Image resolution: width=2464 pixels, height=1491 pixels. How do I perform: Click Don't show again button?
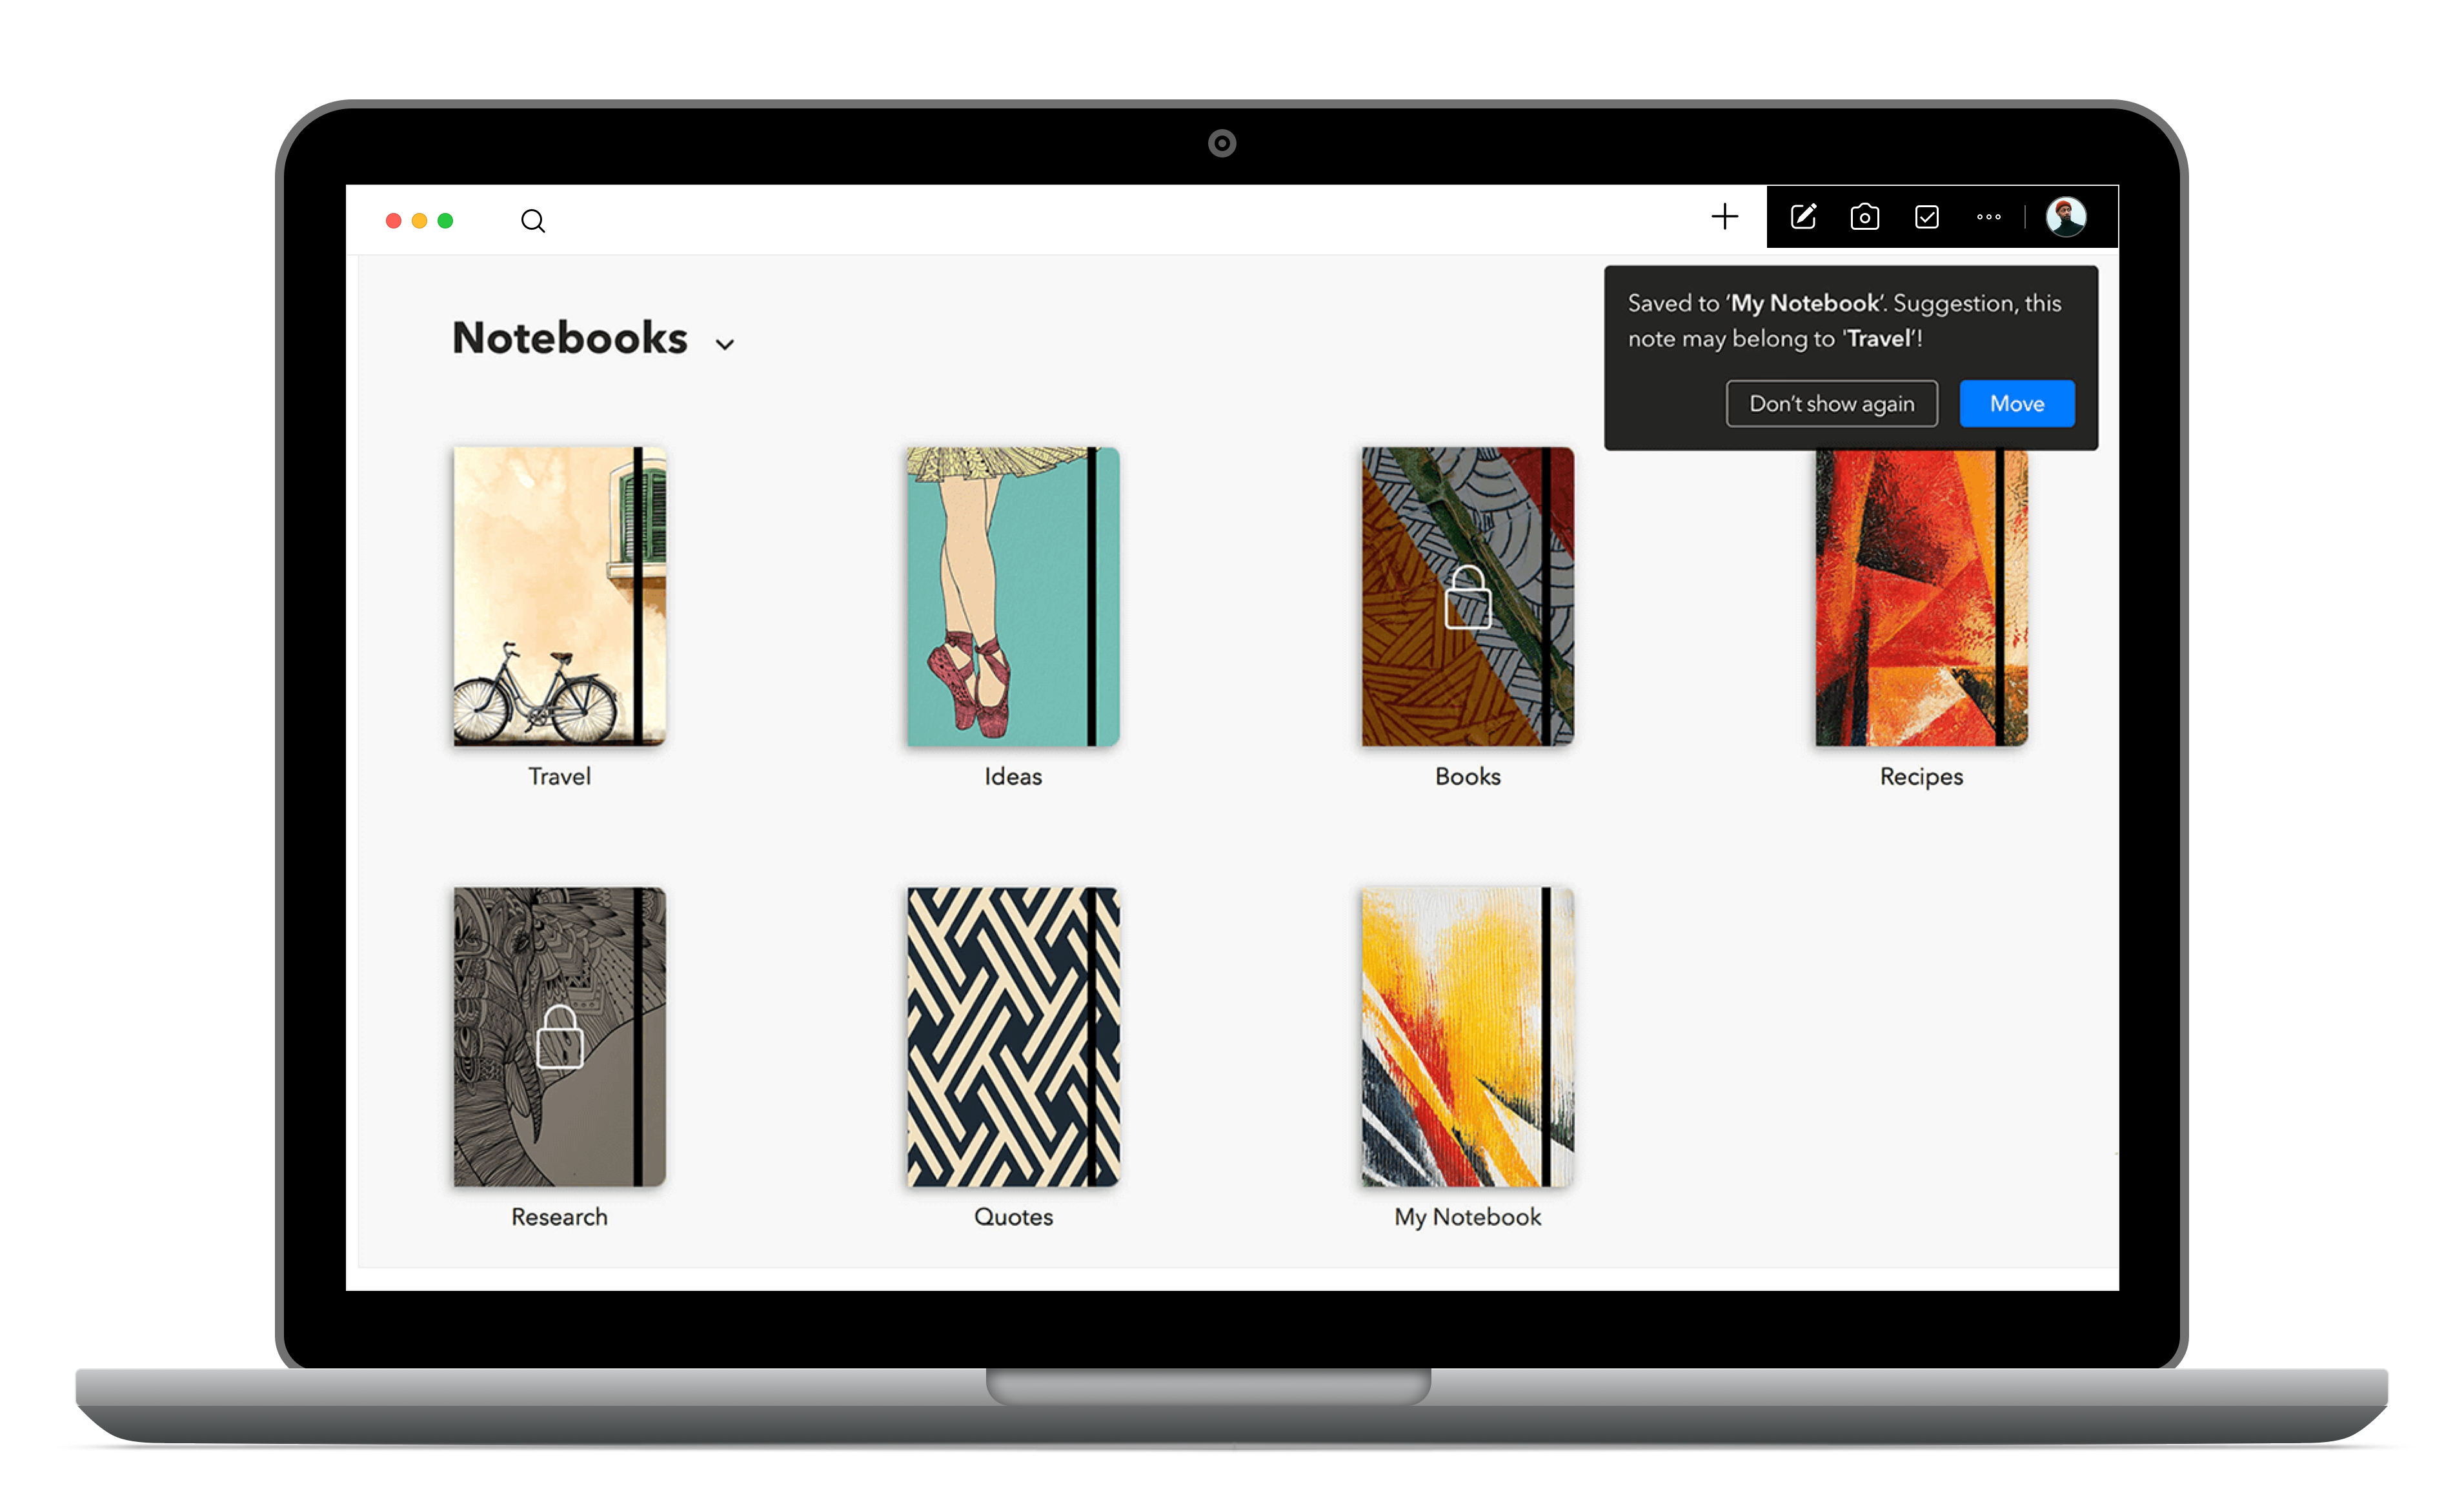(1831, 404)
